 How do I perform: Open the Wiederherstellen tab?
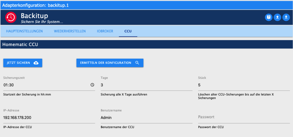[x=70, y=31]
